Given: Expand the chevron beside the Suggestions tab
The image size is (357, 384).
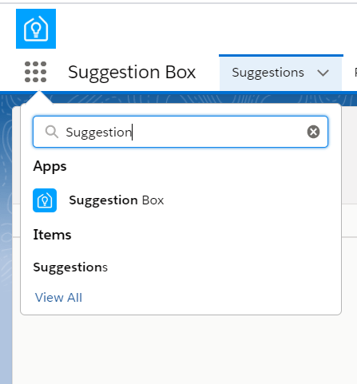Looking at the screenshot, I should pos(323,73).
